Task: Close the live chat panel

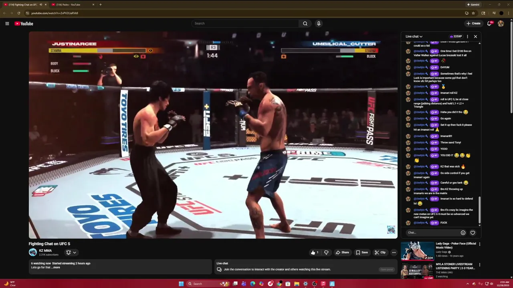Action: click(475, 36)
